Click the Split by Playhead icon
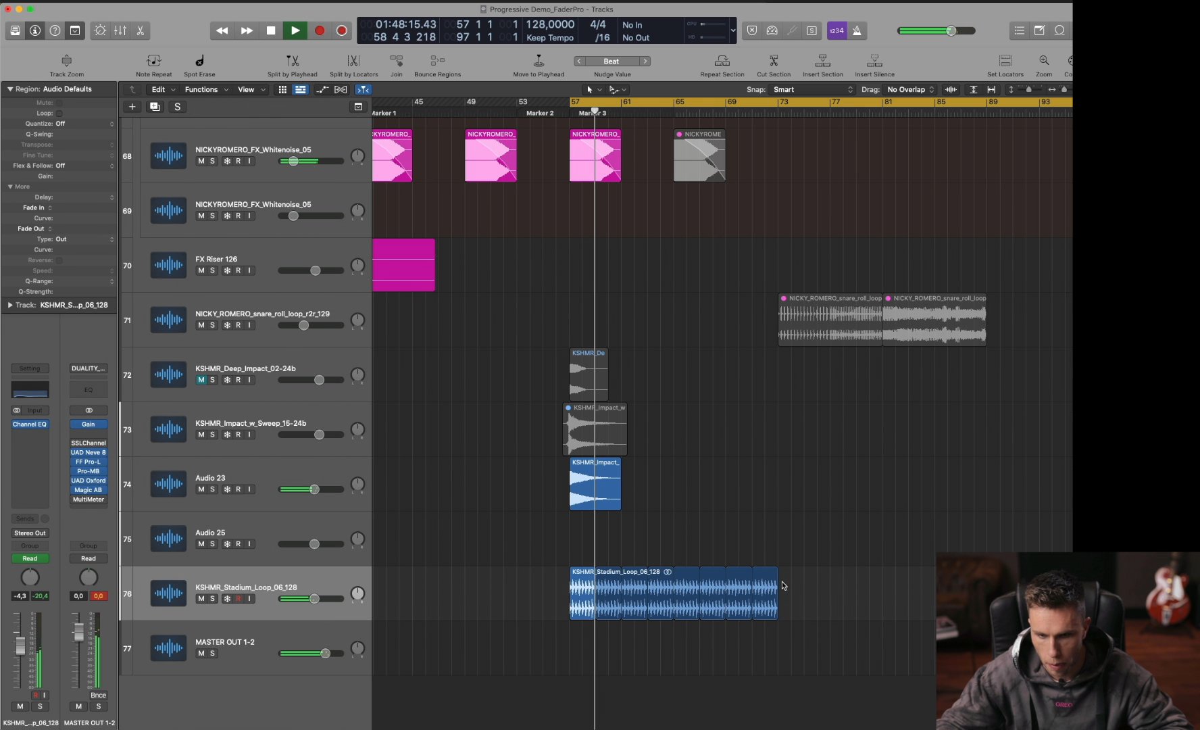Screen dimensions: 1200x730 pos(292,61)
